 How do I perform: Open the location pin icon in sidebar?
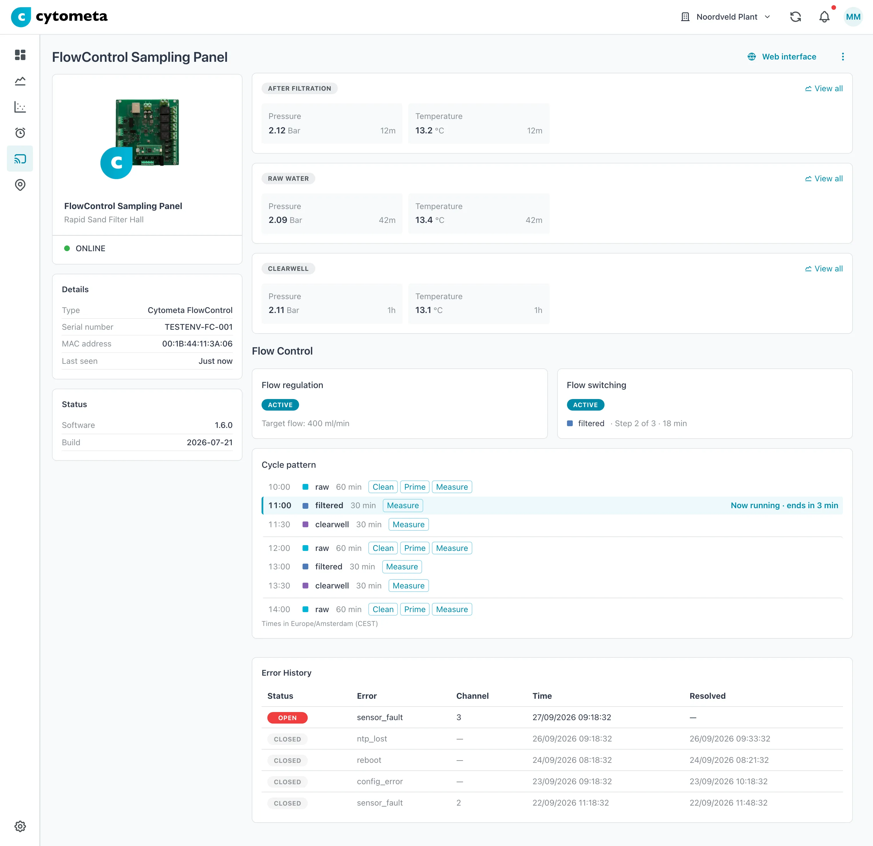pos(20,185)
